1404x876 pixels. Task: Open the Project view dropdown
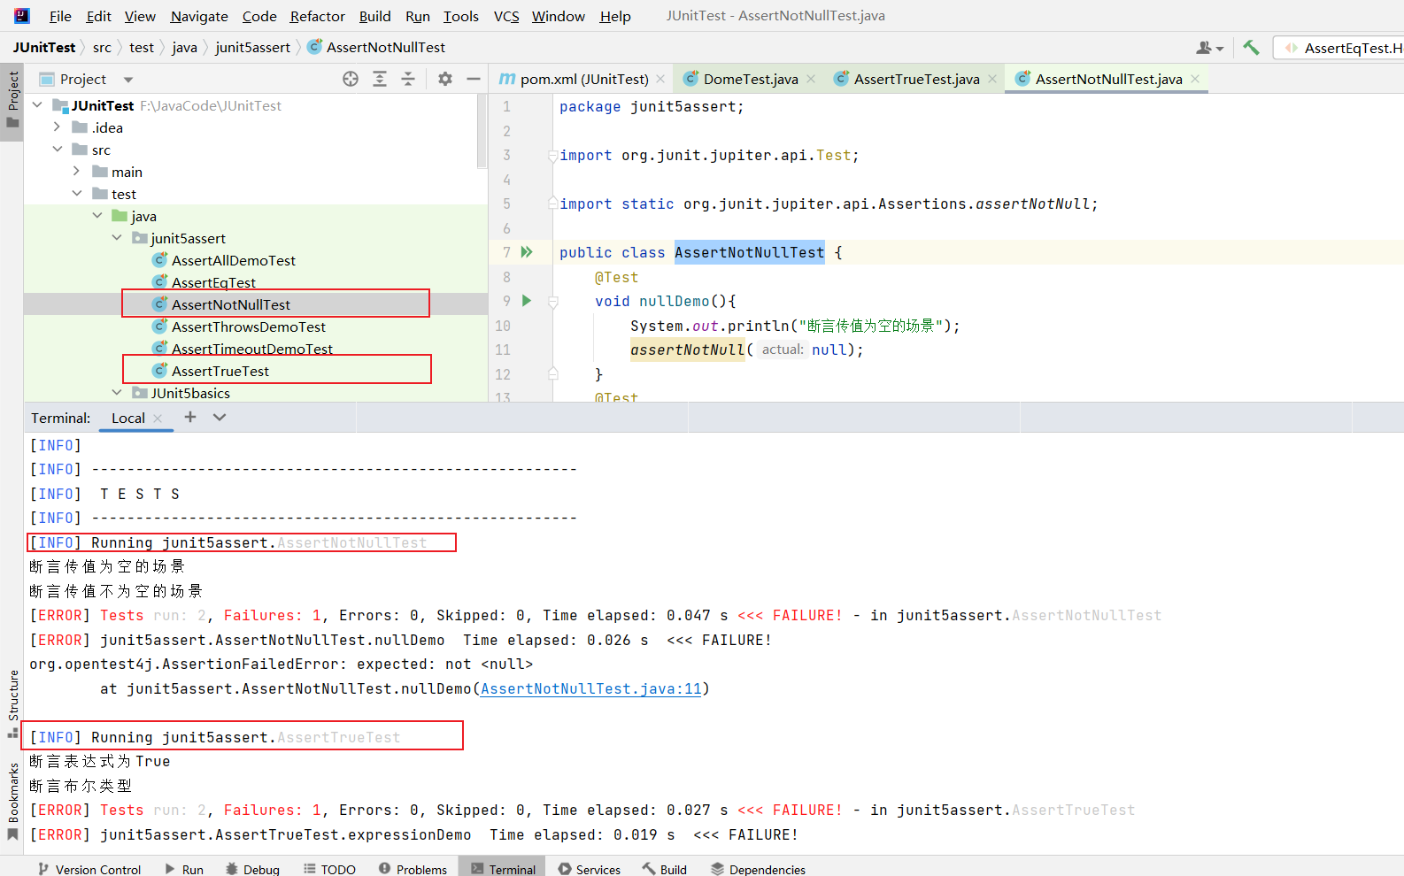pyautogui.click(x=128, y=80)
